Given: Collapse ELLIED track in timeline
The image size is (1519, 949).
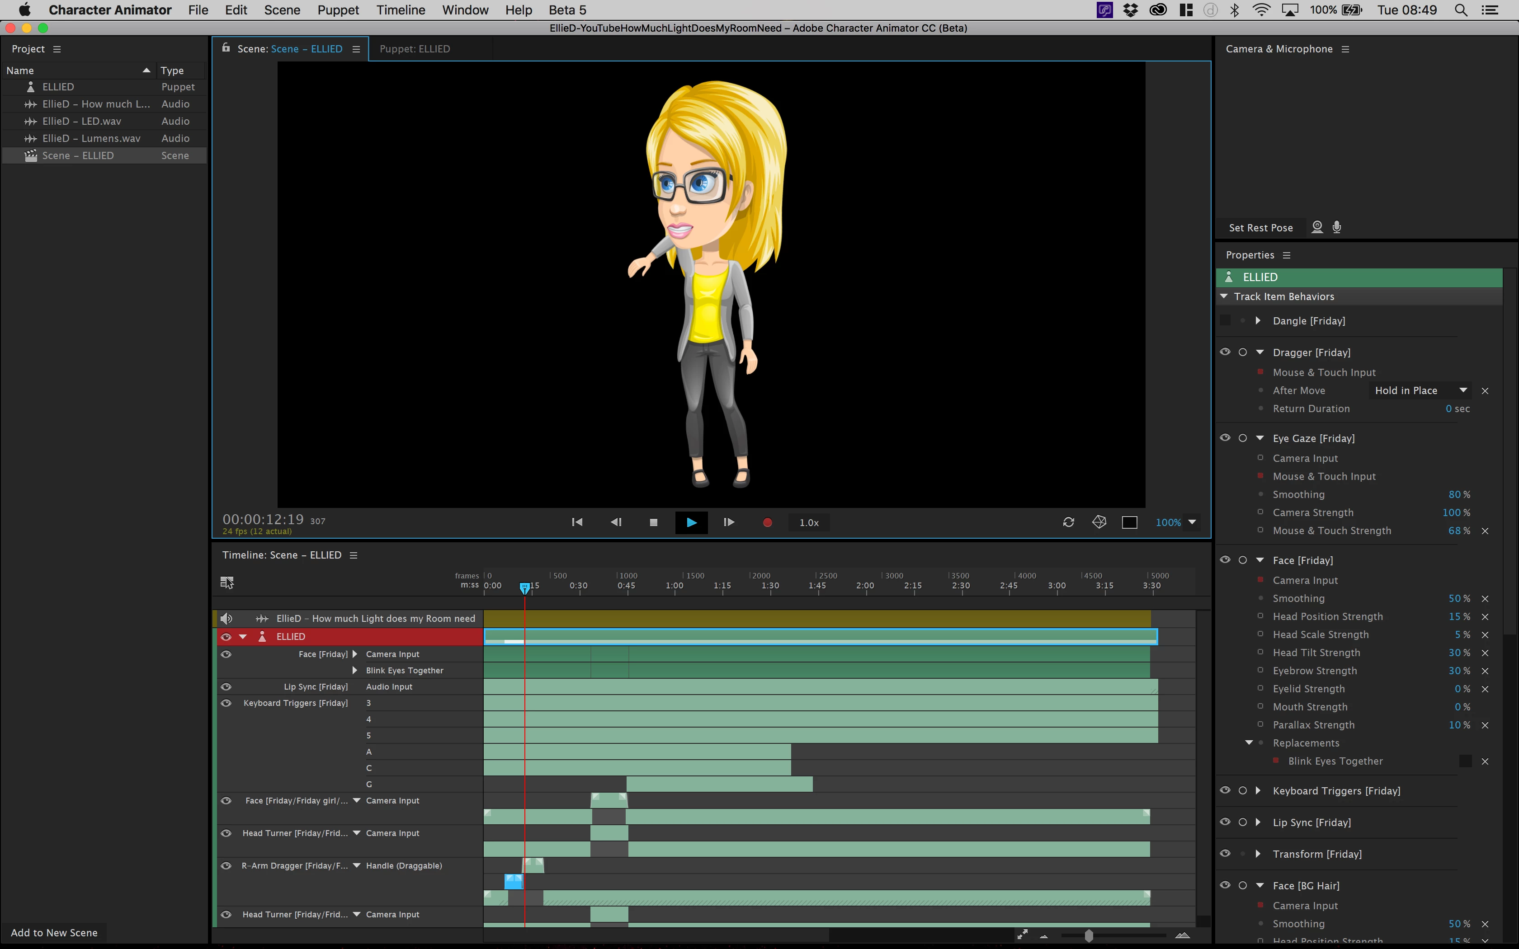Looking at the screenshot, I should [x=243, y=636].
